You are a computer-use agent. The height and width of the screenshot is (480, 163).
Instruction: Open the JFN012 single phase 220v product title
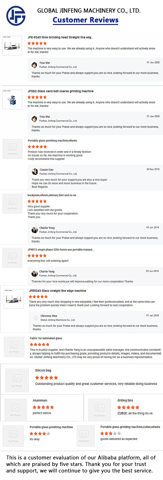click(x=61, y=250)
